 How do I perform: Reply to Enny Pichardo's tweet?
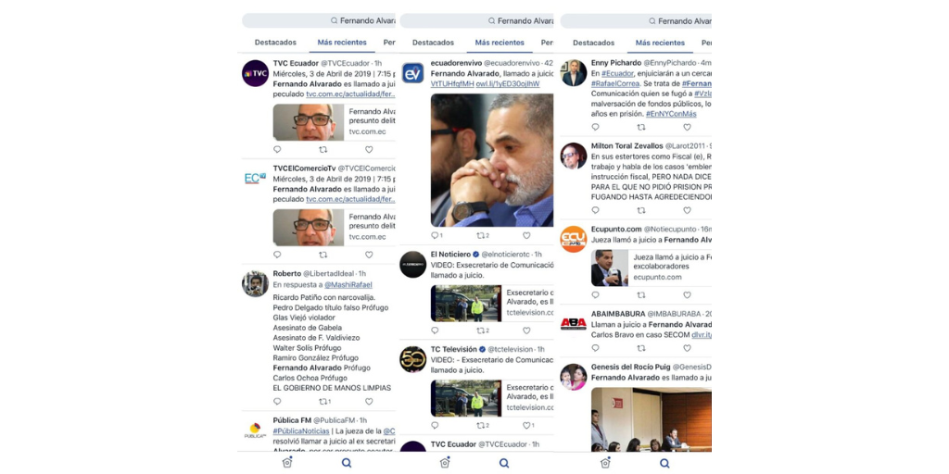[x=596, y=127]
